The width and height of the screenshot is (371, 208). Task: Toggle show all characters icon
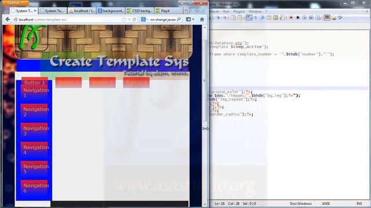click(x=256, y=18)
